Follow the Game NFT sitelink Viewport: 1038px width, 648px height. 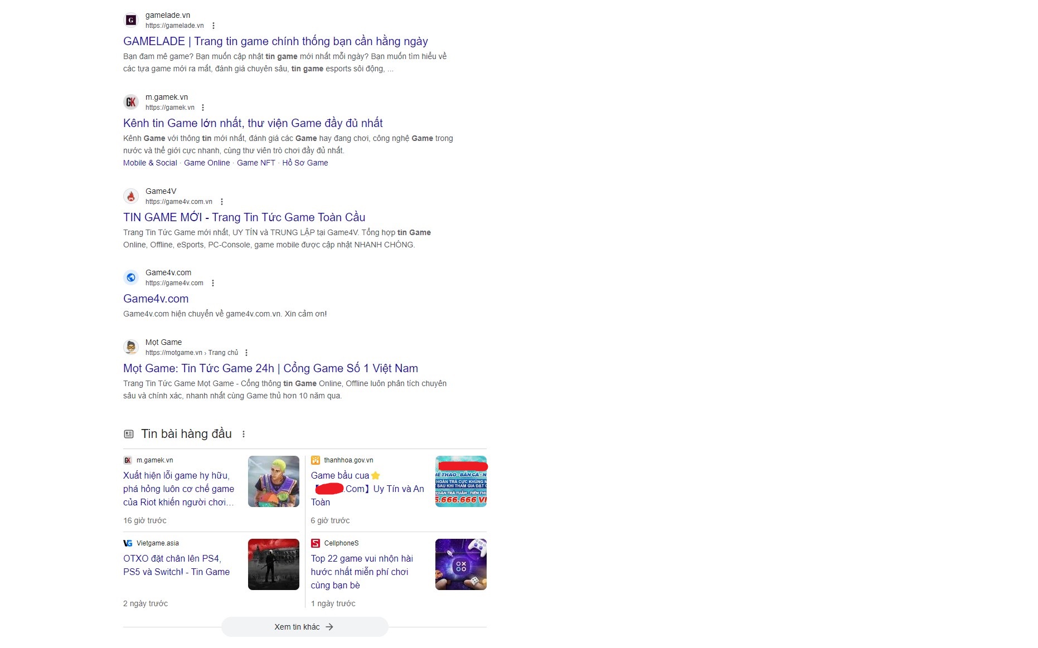[256, 163]
